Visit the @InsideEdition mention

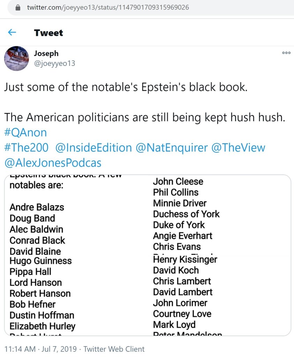point(93,147)
